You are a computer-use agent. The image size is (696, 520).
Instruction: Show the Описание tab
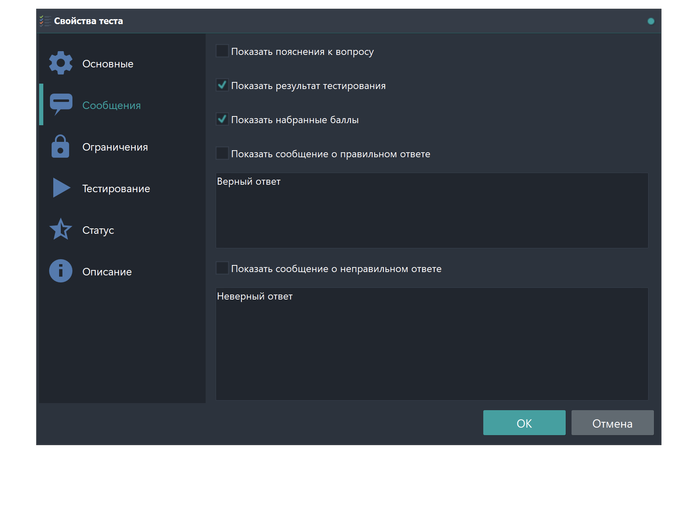[122, 271]
